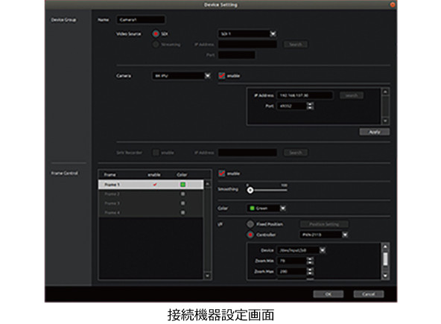Click the Frame 2 gray color indicator
The height and width of the screenshot is (324, 441).
183,194
